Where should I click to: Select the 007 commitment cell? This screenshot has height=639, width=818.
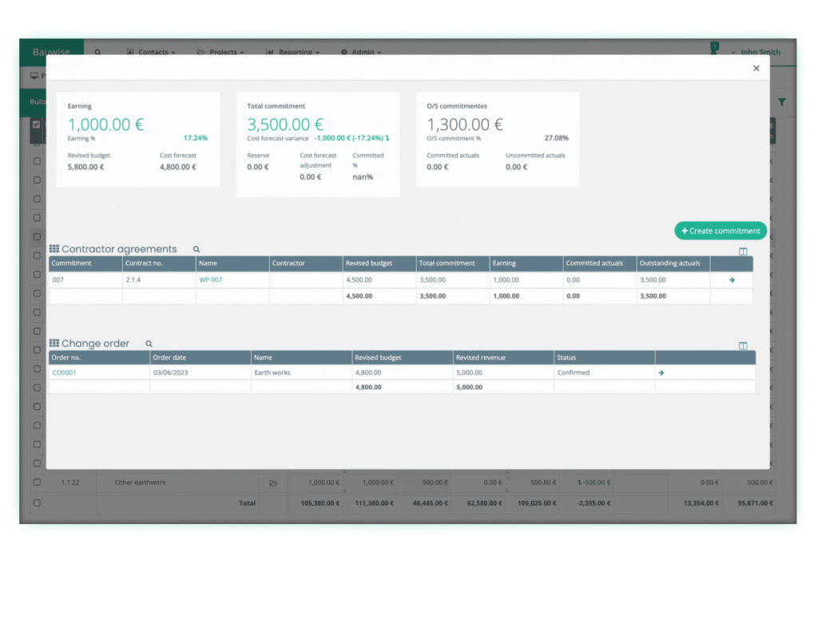pyautogui.click(x=85, y=280)
